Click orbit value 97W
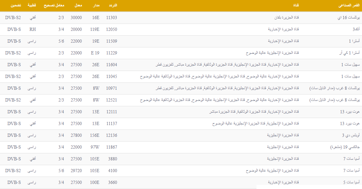 95,147
